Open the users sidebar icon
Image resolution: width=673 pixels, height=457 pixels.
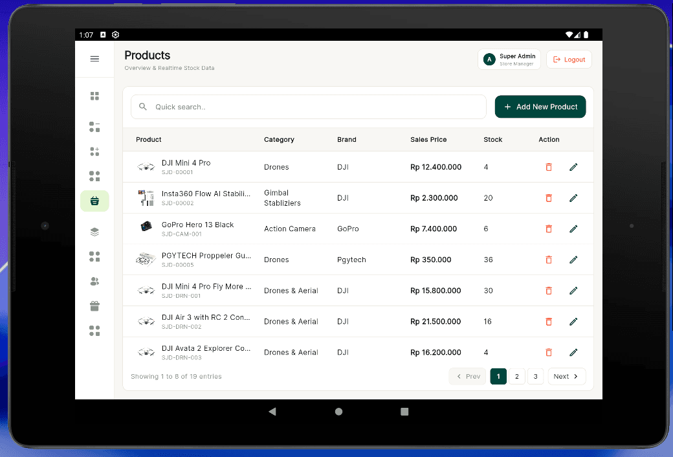point(94,281)
